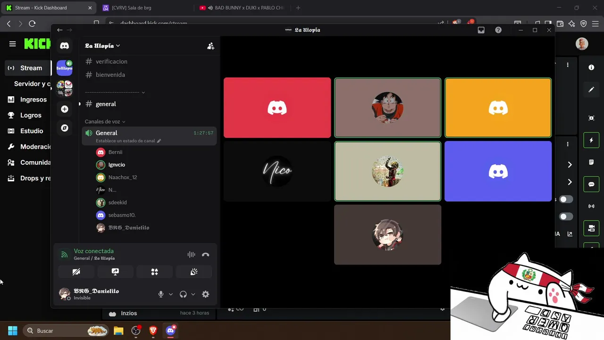Select the orange Discord avatar video tile
The image size is (604, 340).
pos(498,108)
